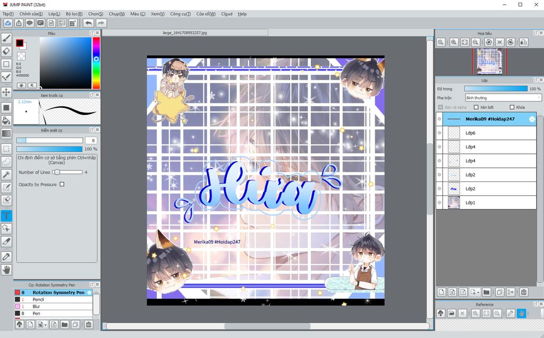Click cloud upload icon in Reference panel
The image size is (544, 338).
pyautogui.click(x=440, y=314)
